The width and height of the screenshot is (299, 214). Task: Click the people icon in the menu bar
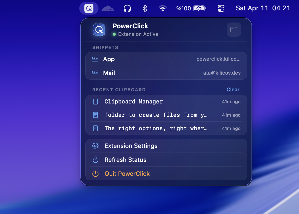tap(221, 8)
